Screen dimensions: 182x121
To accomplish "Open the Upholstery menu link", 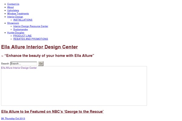I will pos(13,10).
